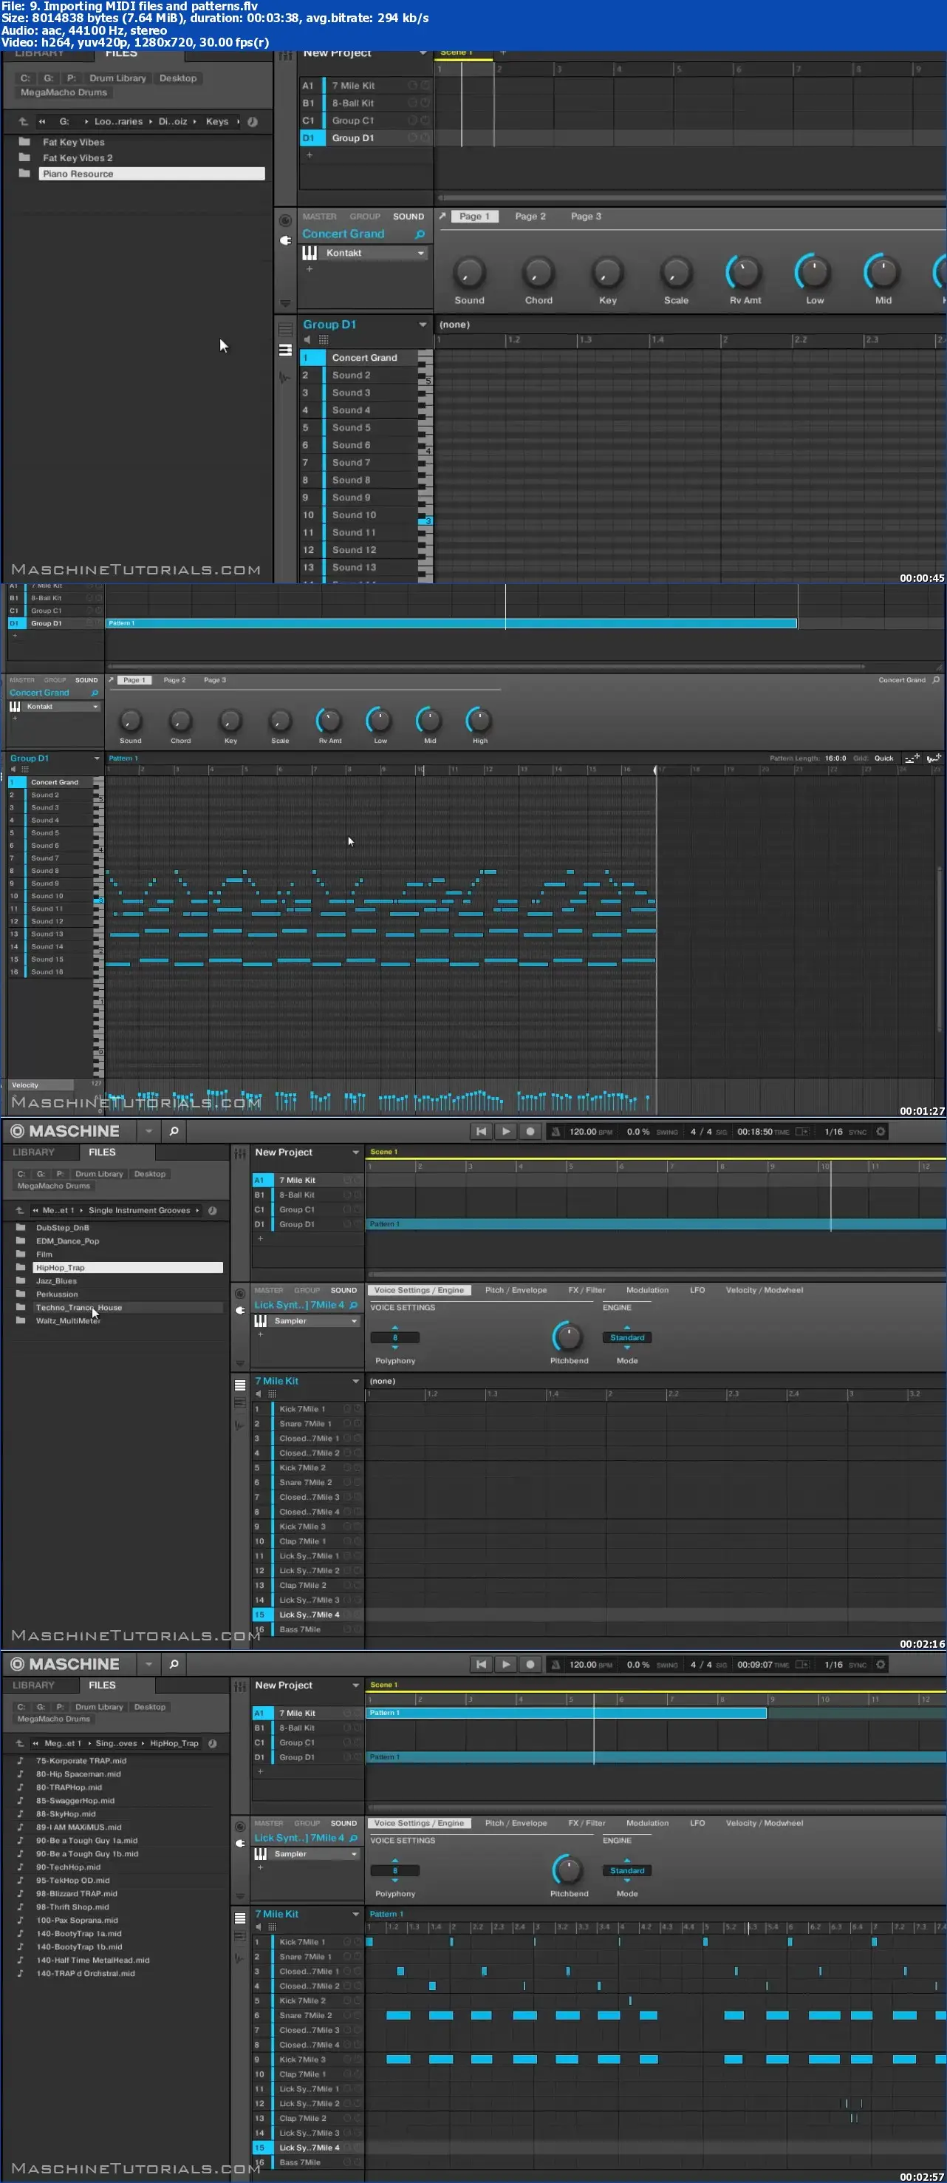Click the piano icon beside Kontakt in 00:00:45 frame
The height and width of the screenshot is (2183, 947).
(x=310, y=253)
